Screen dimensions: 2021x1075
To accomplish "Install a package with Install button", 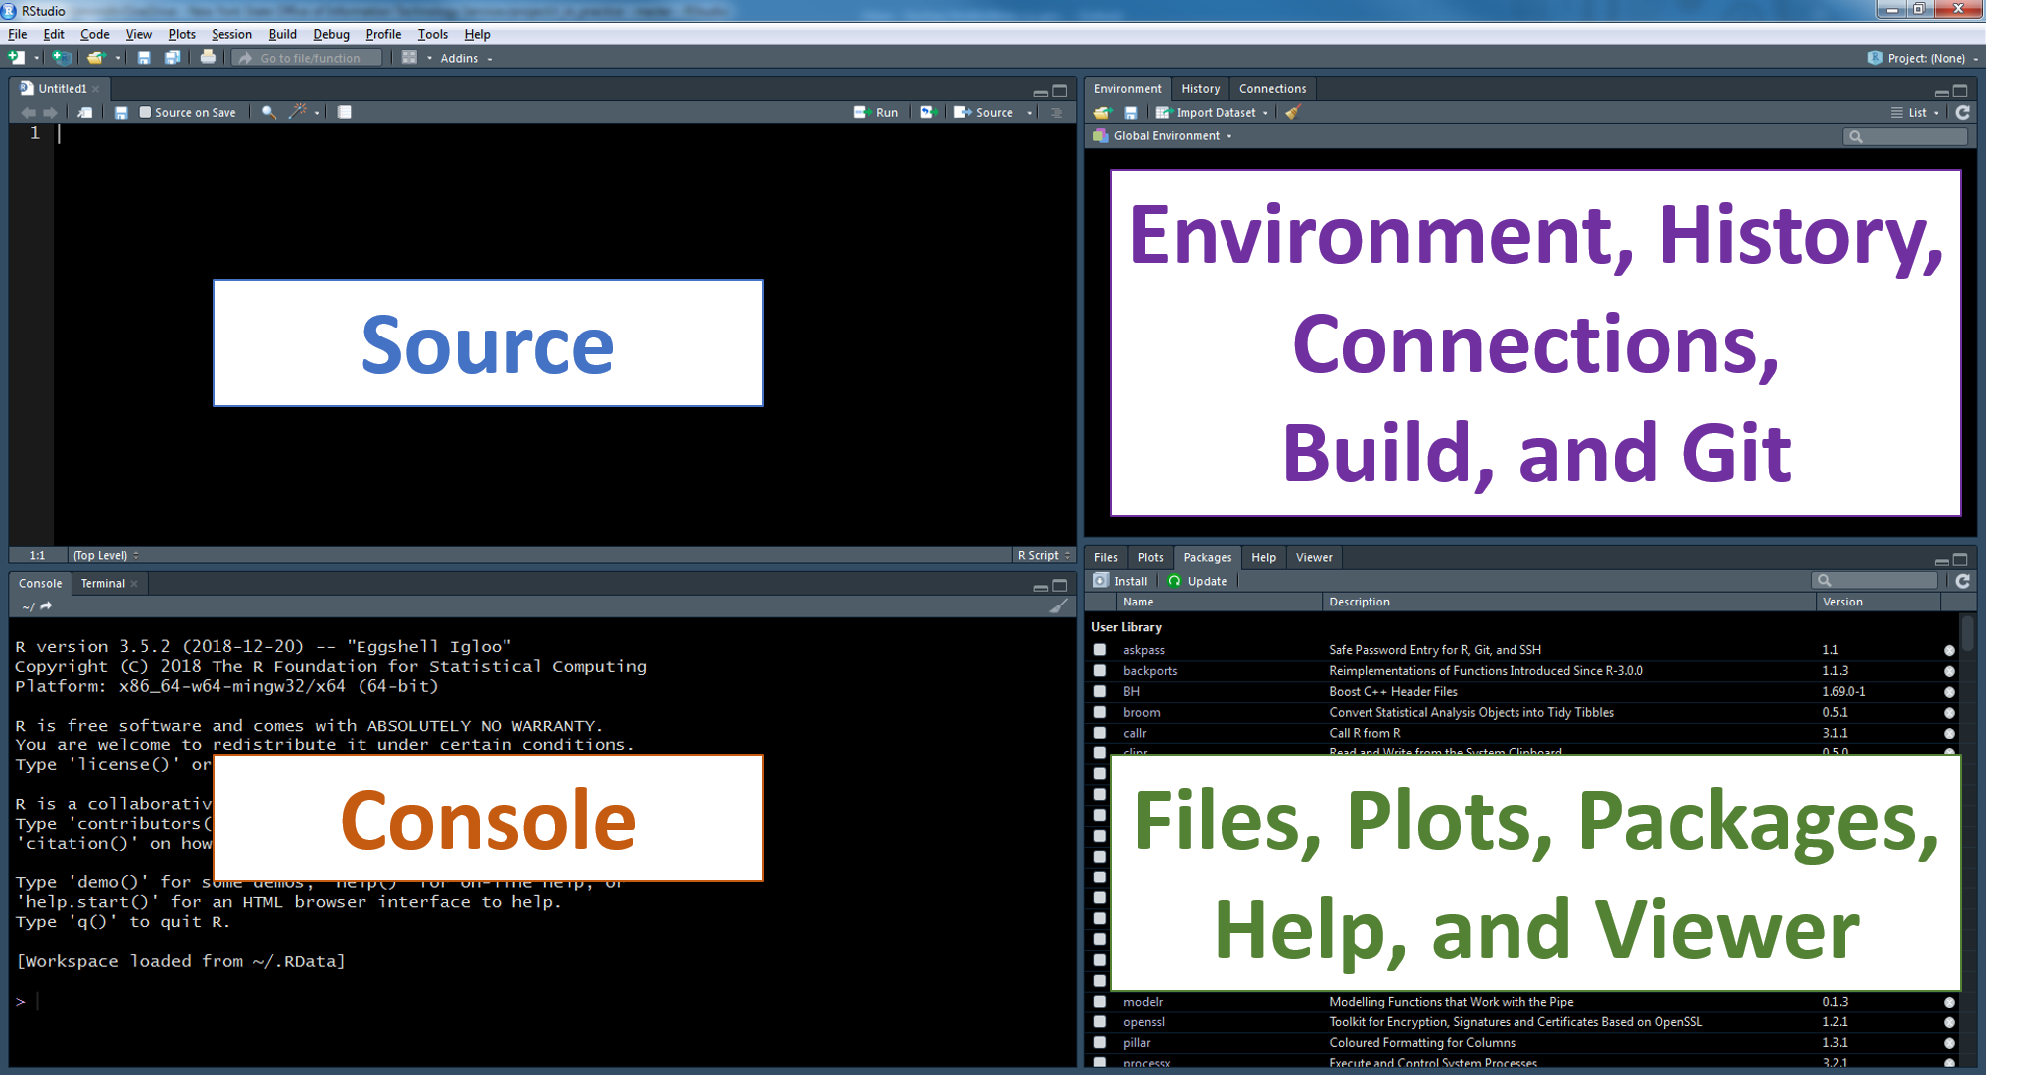I will 1120,582.
